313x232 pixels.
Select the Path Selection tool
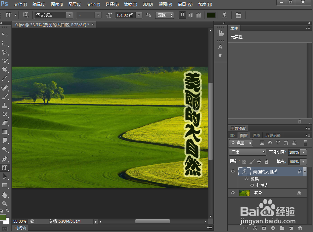[5, 177]
